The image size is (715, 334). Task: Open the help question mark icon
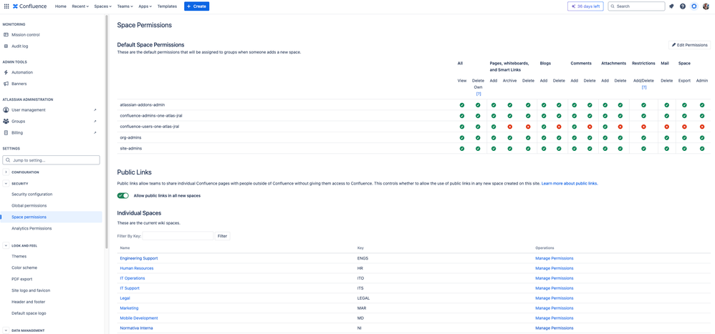pyautogui.click(x=683, y=6)
